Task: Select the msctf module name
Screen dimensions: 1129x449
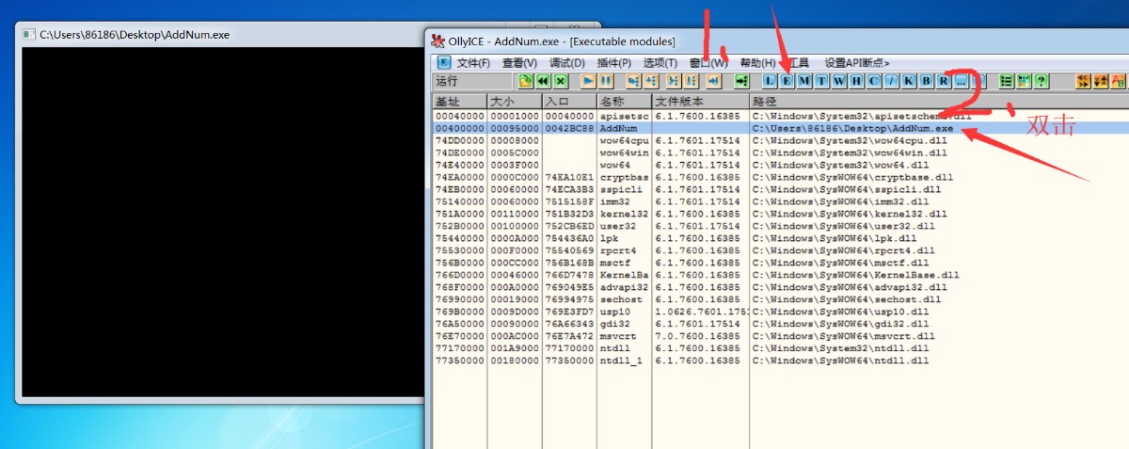Action: click(x=615, y=263)
